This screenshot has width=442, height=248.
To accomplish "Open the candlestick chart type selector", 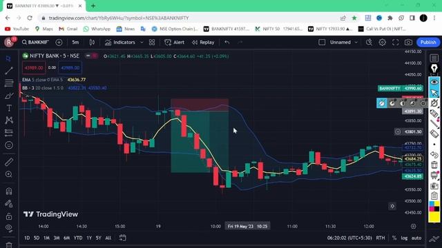I will [x=92, y=42].
